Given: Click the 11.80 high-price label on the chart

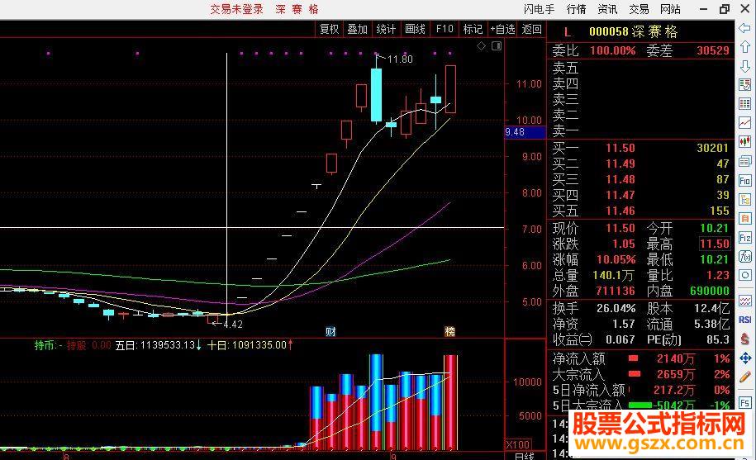Looking at the screenshot, I should (400, 59).
